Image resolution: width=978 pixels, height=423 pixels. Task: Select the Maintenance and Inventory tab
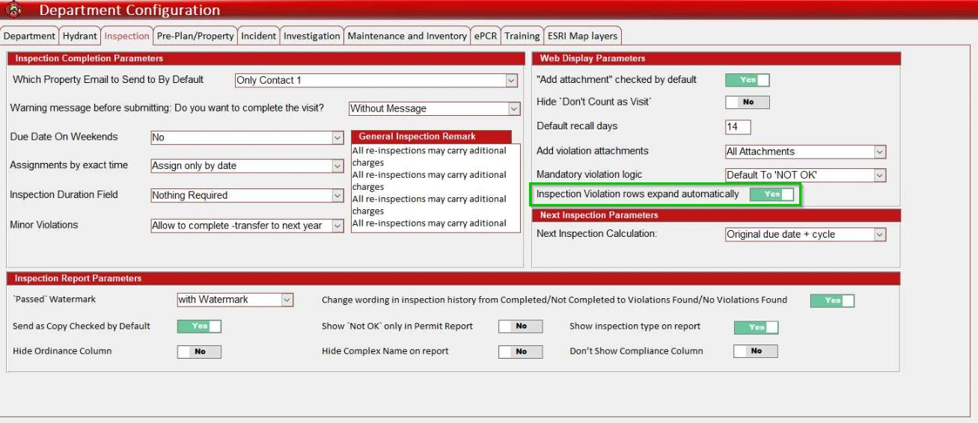pyautogui.click(x=407, y=36)
